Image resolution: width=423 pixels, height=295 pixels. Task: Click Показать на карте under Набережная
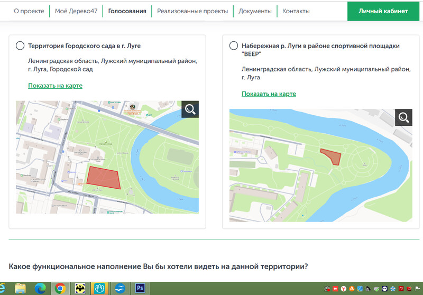click(269, 94)
